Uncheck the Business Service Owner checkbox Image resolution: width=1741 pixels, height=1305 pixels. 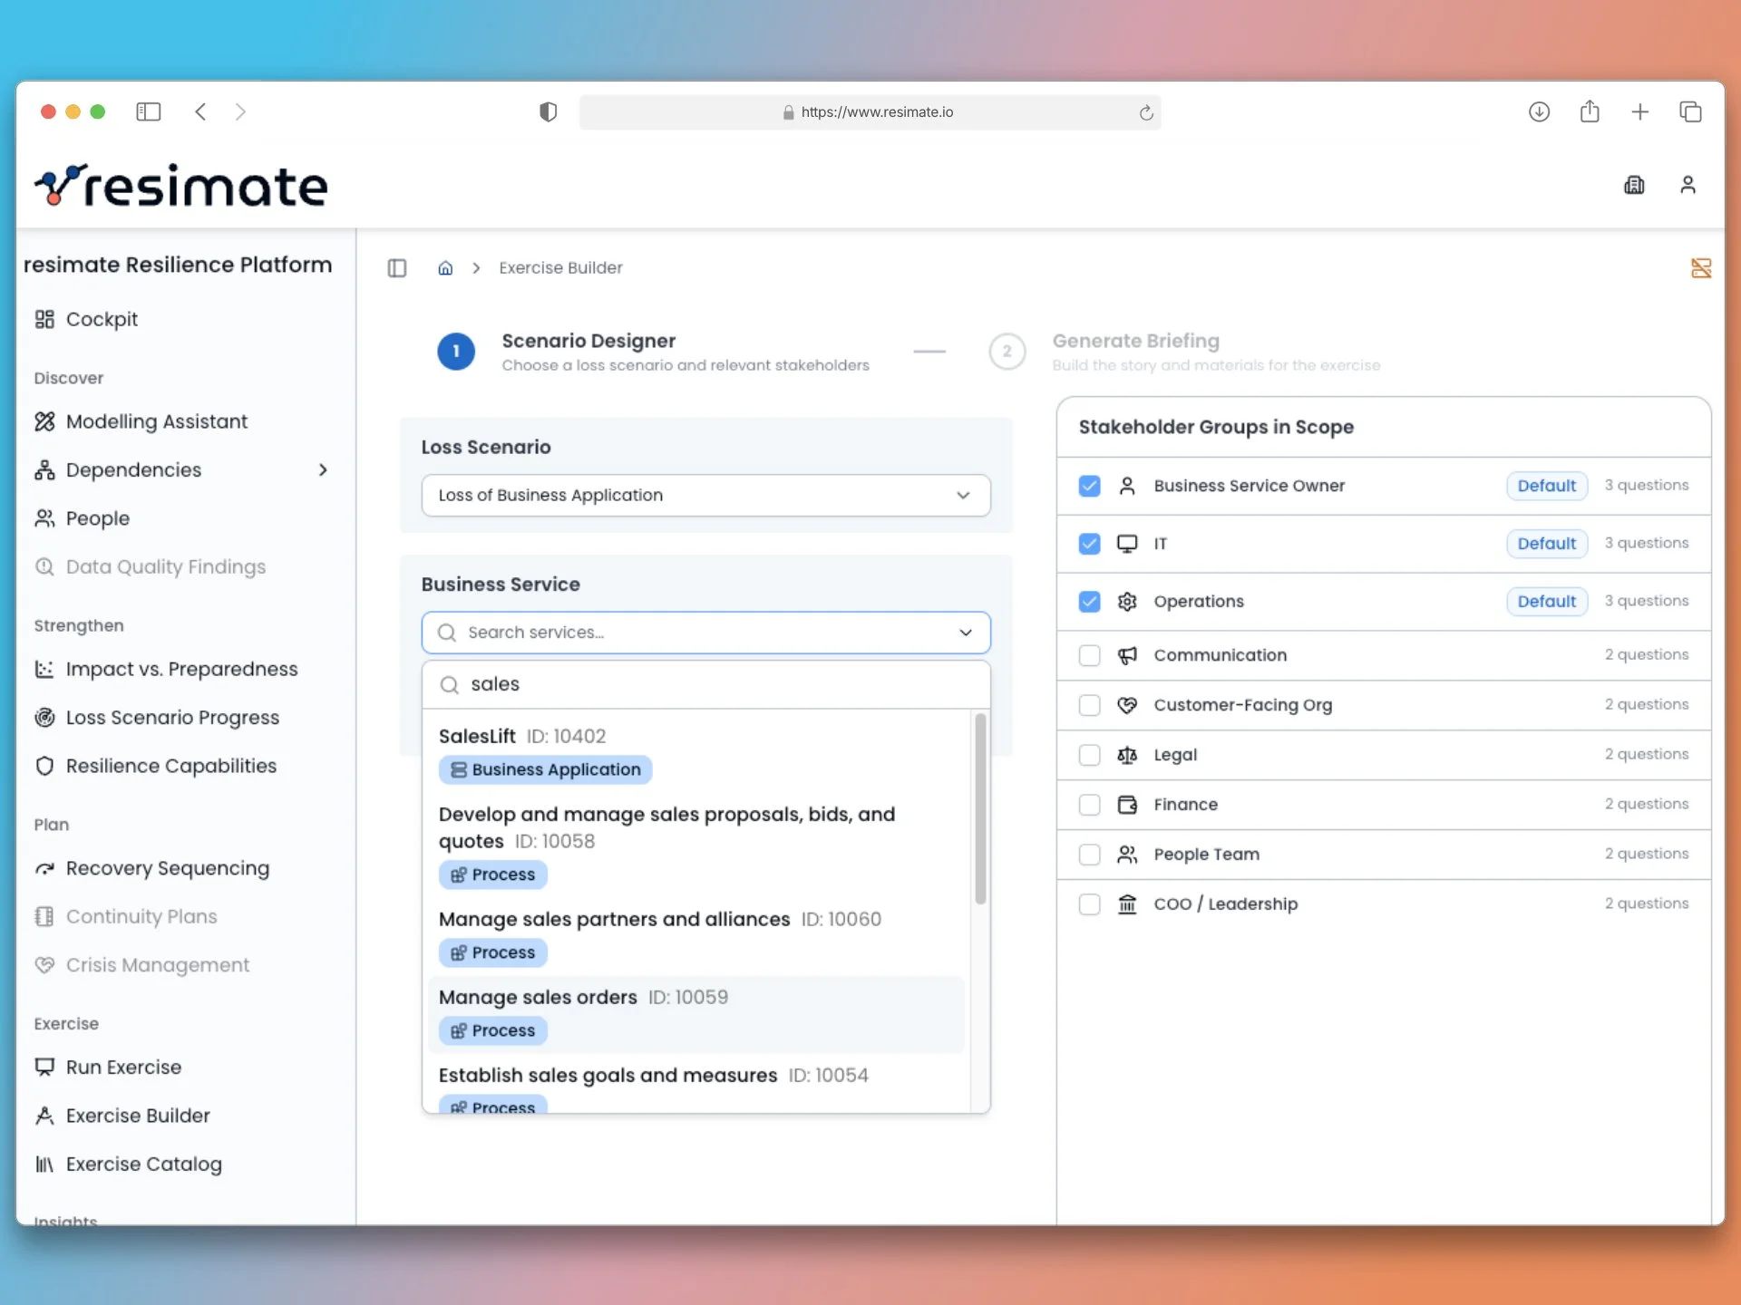pos(1089,486)
